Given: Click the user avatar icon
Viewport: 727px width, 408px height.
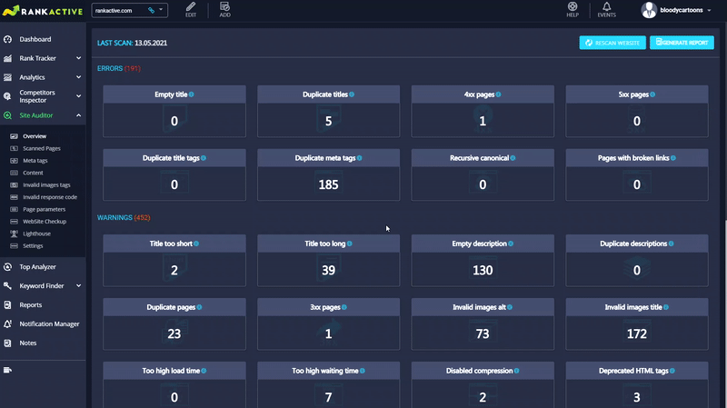Looking at the screenshot, I should pyautogui.click(x=649, y=10).
